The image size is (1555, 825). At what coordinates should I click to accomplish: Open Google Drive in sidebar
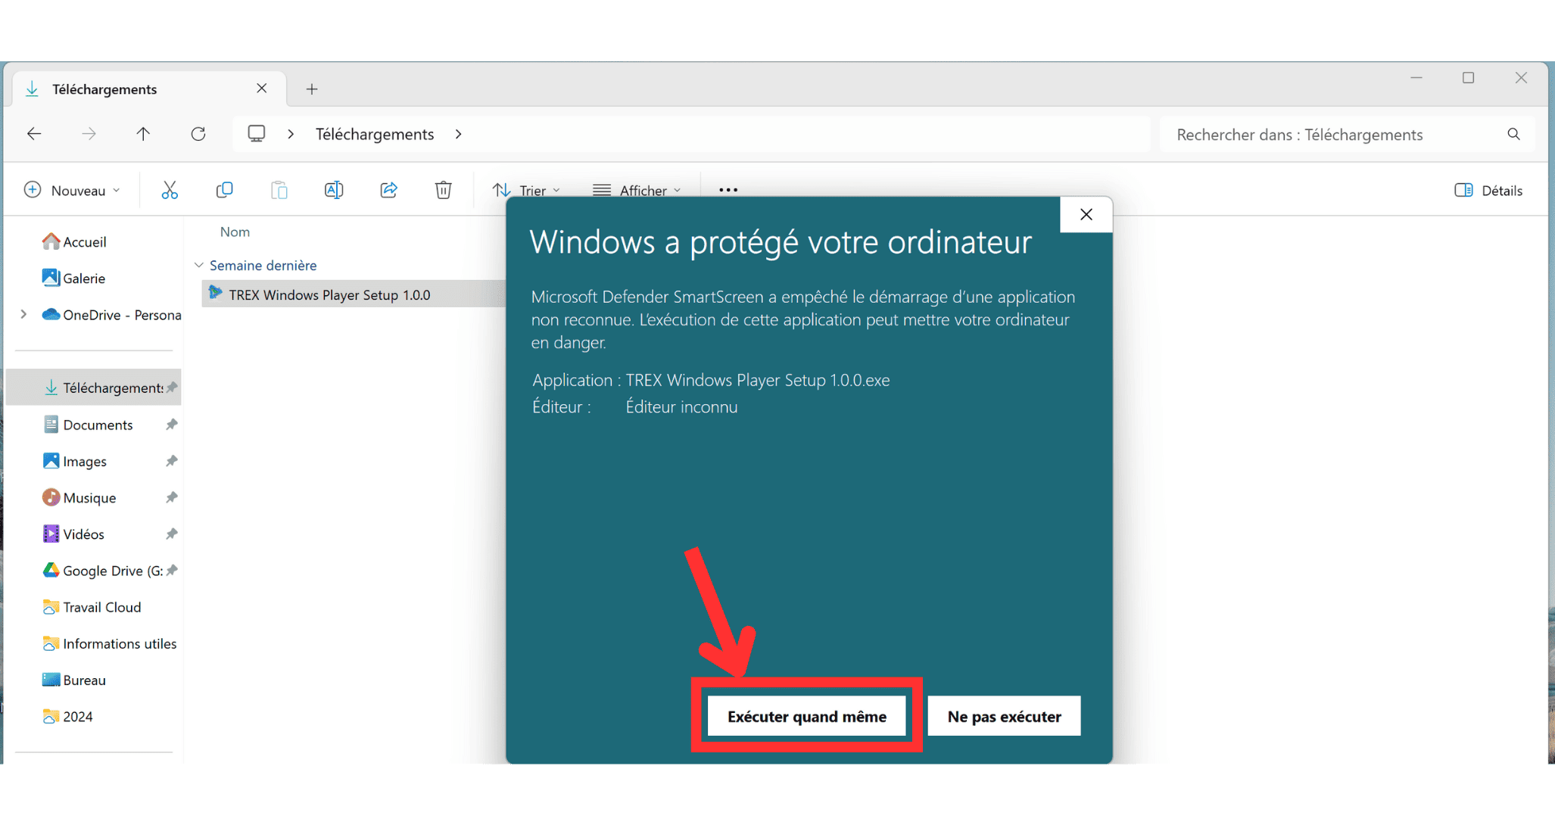[x=112, y=571]
